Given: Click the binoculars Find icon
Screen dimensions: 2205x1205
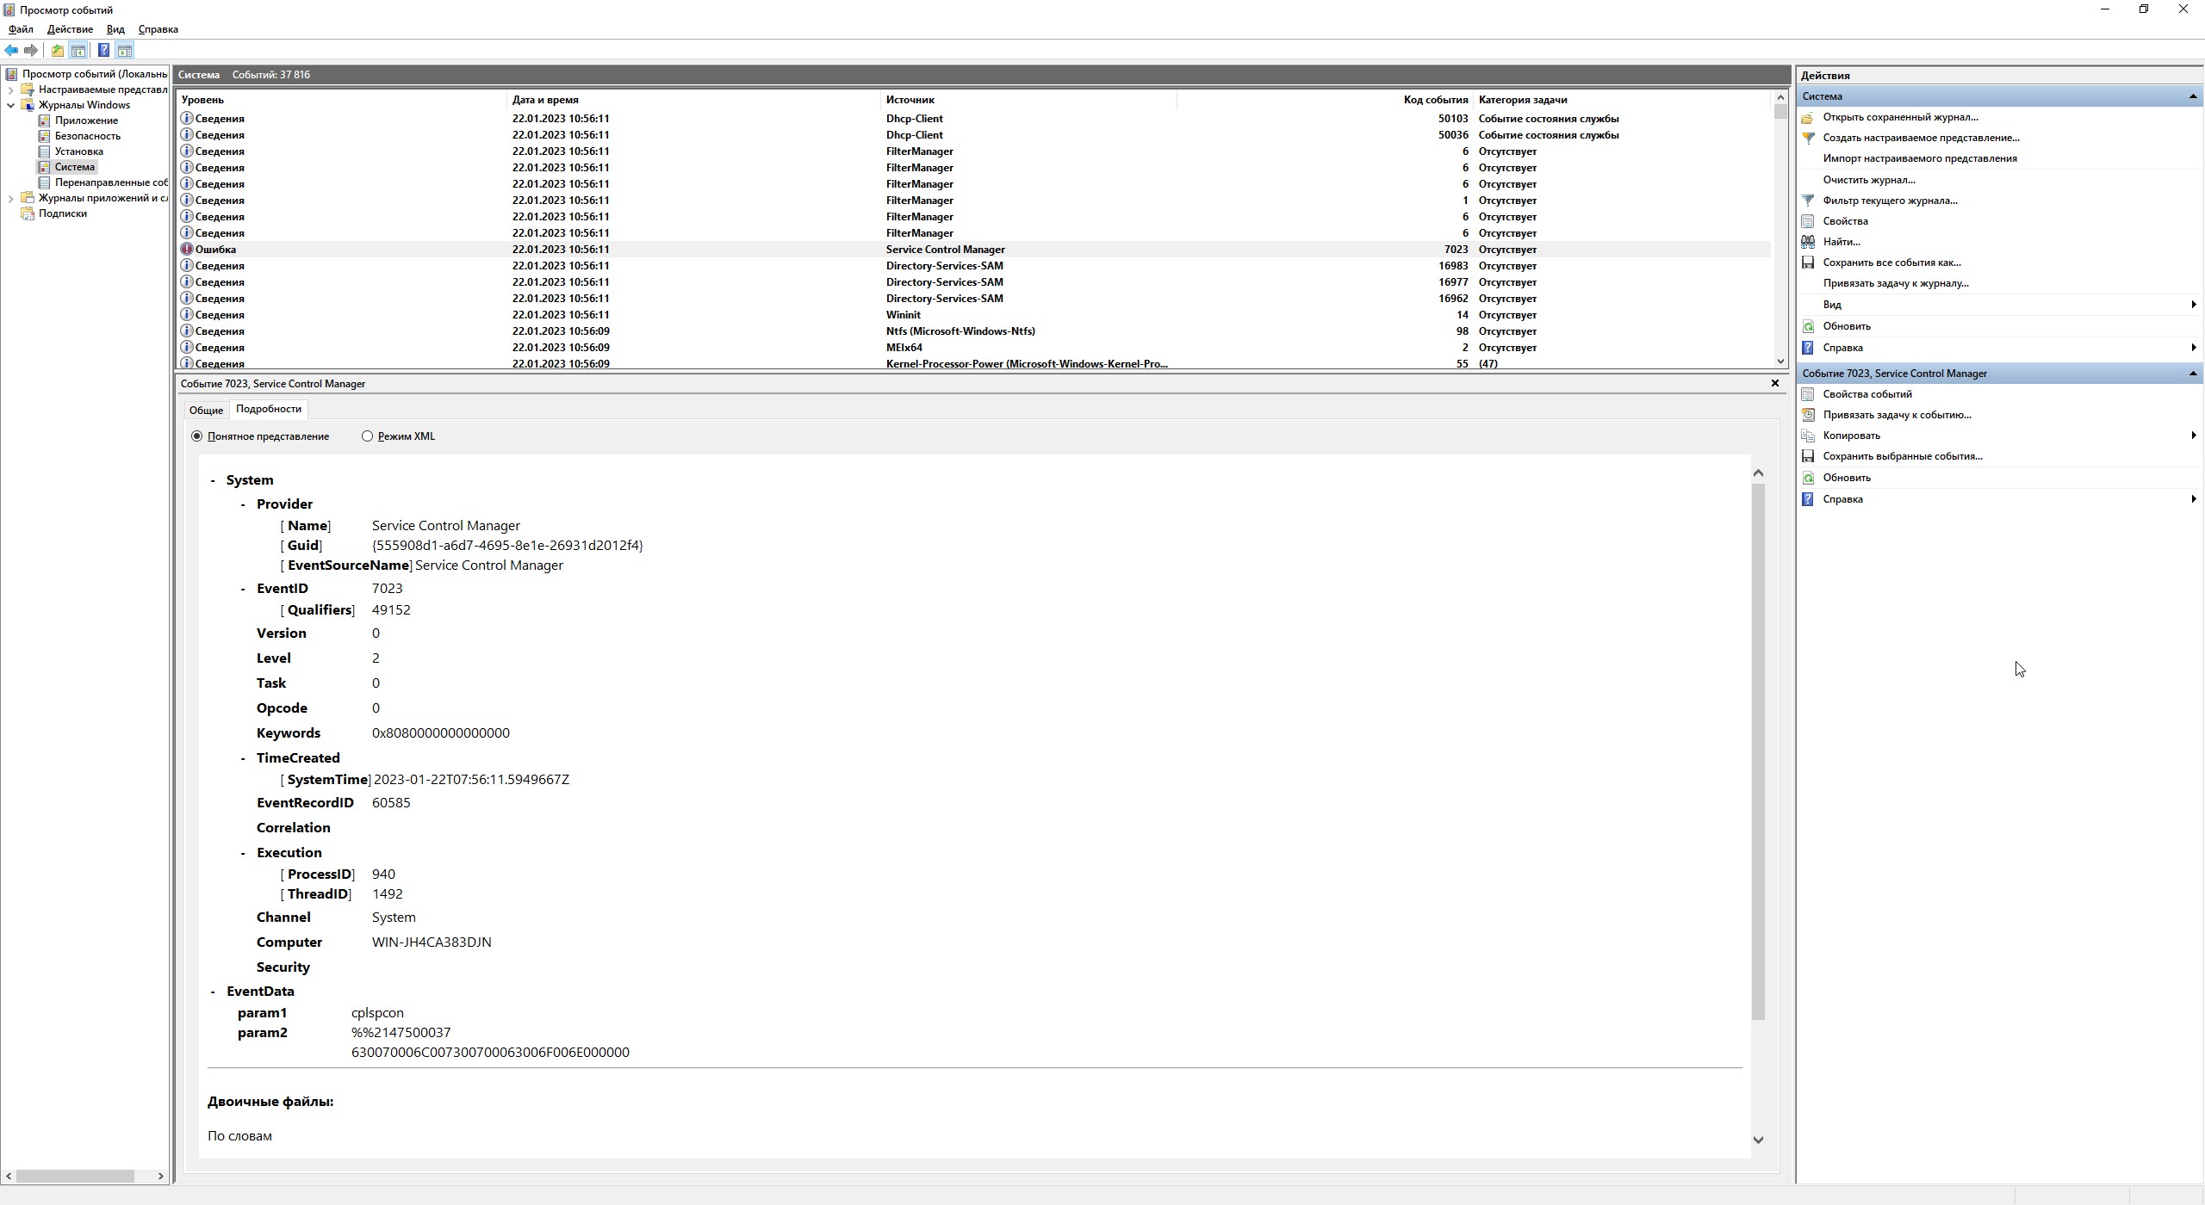Looking at the screenshot, I should pos(1808,242).
